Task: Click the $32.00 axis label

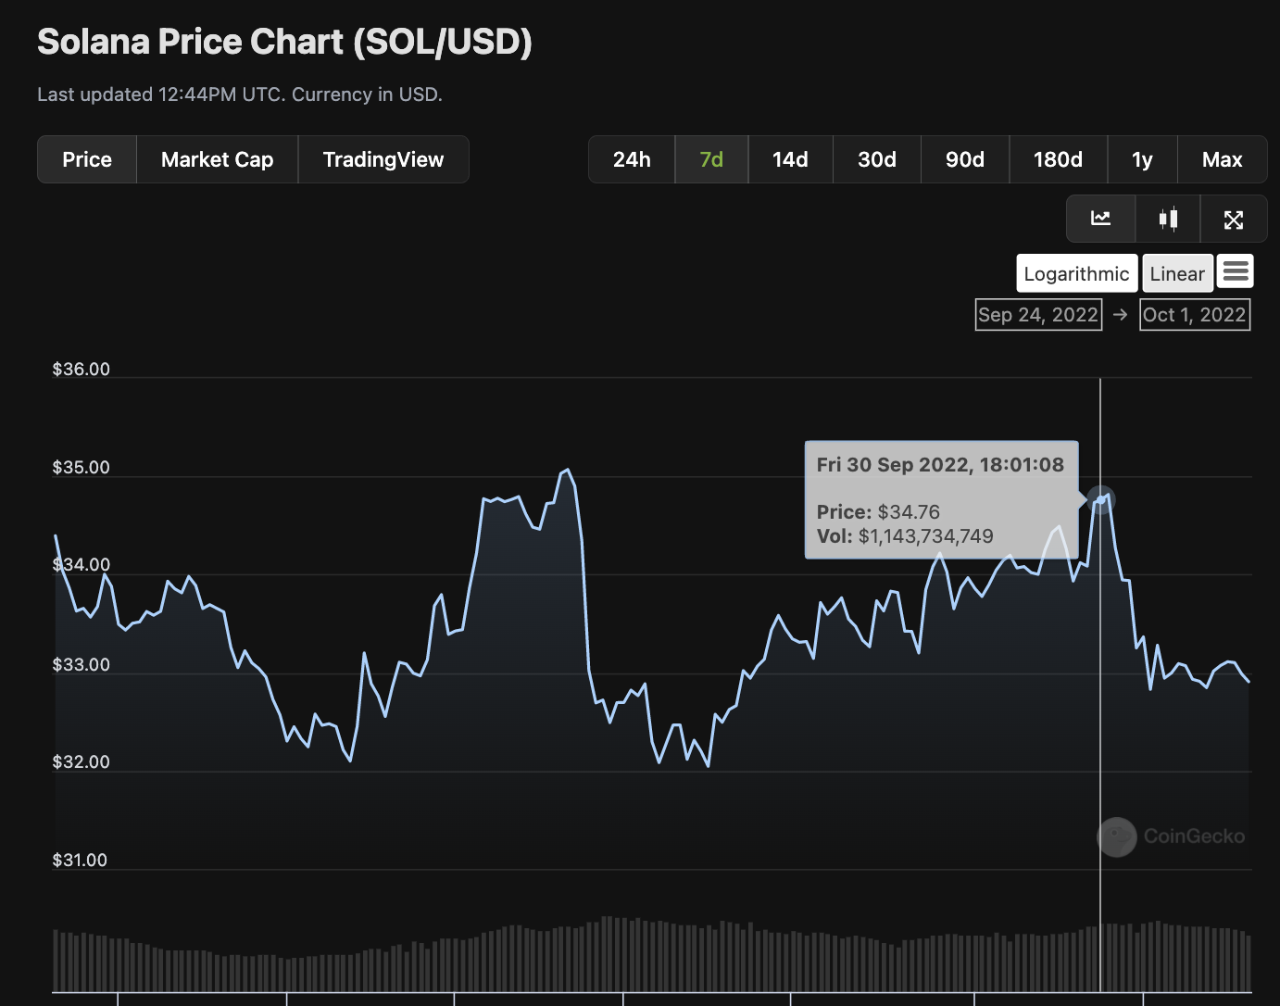Action: point(82,761)
